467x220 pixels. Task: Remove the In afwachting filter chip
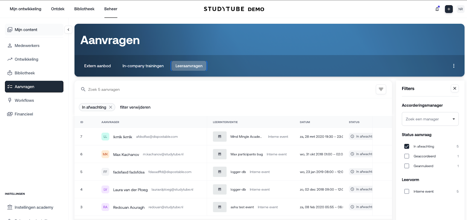111,107
